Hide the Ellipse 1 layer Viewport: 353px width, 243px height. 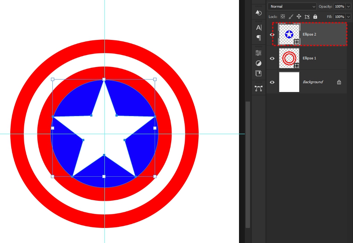click(272, 58)
